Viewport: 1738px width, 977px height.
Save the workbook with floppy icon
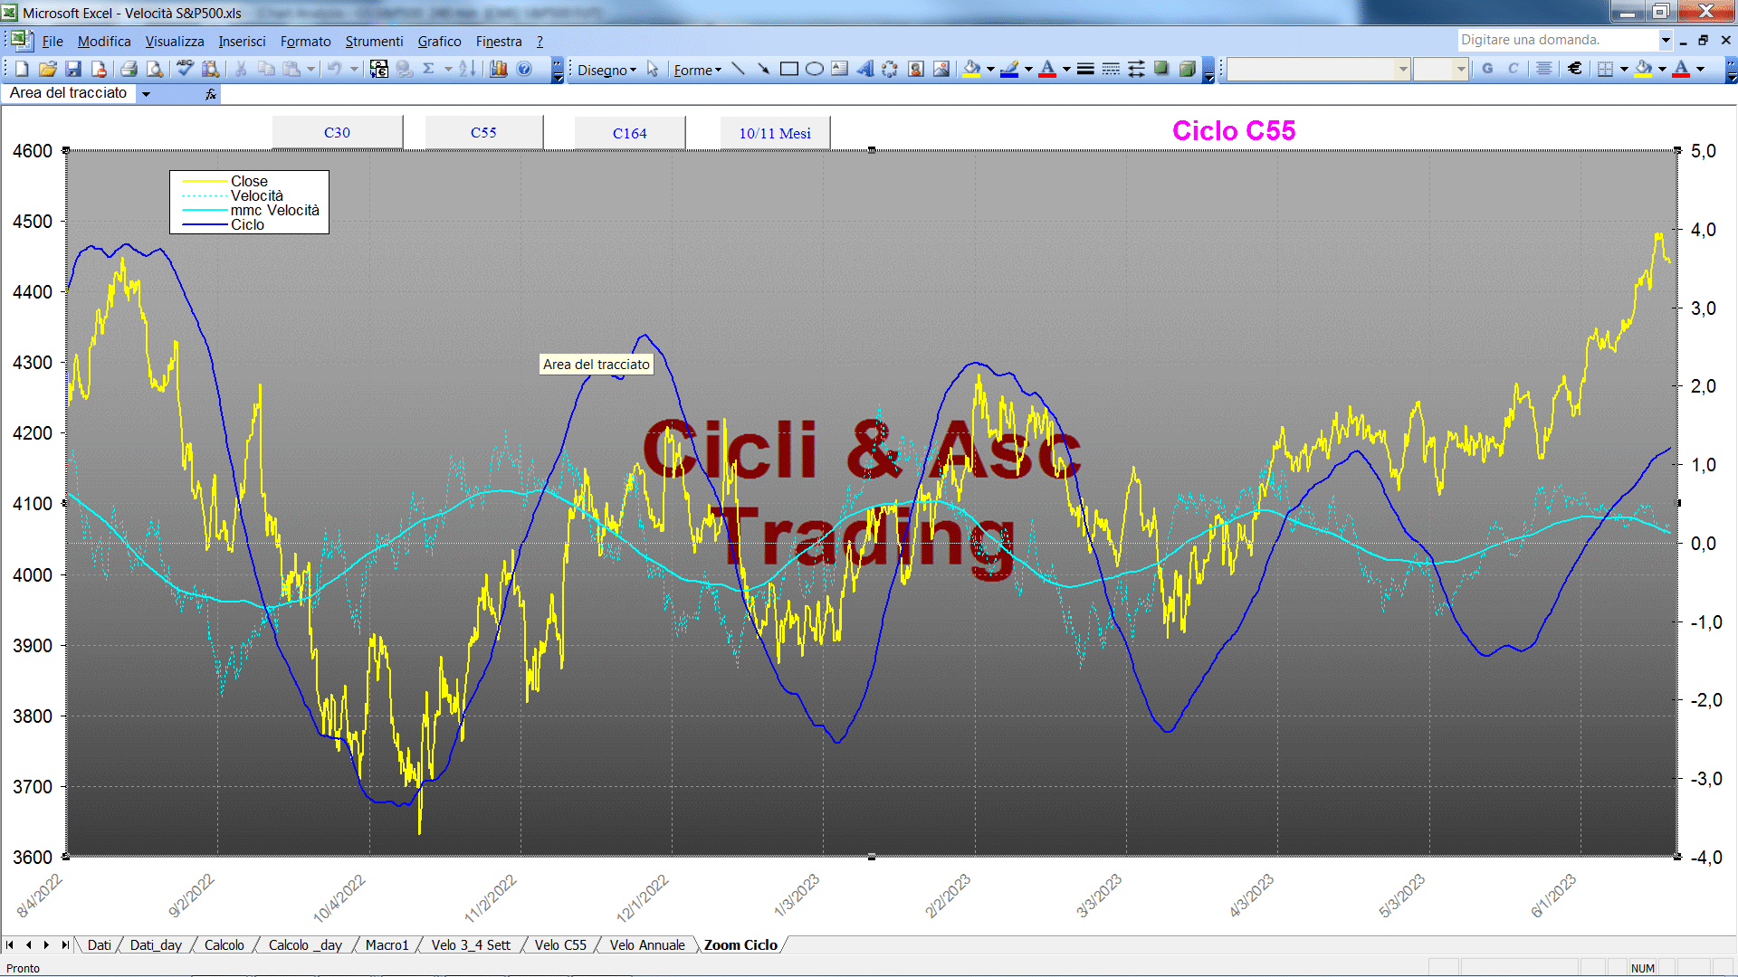tap(73, 69)
